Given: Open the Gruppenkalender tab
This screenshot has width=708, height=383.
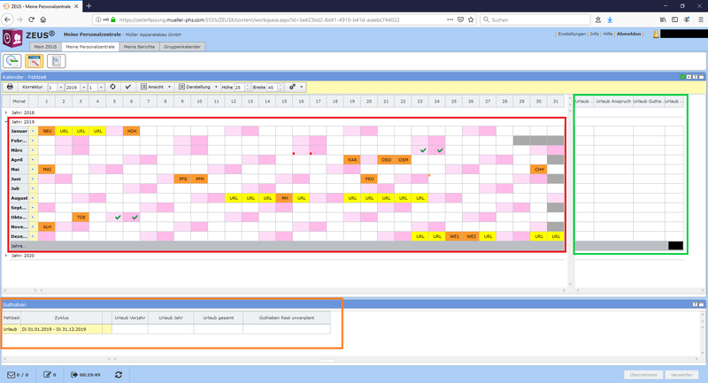Looking at the screenshot, I should click(183, 46).
